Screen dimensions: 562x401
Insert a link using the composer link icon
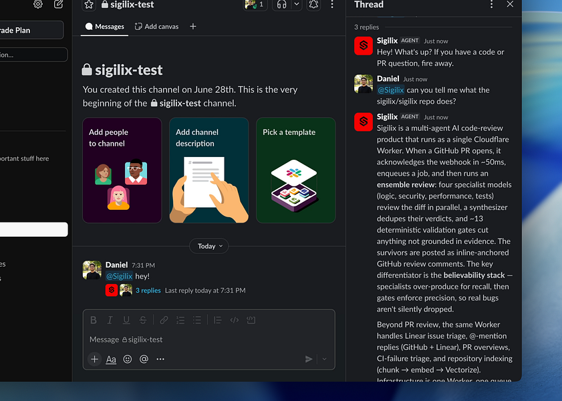(164, 320)
